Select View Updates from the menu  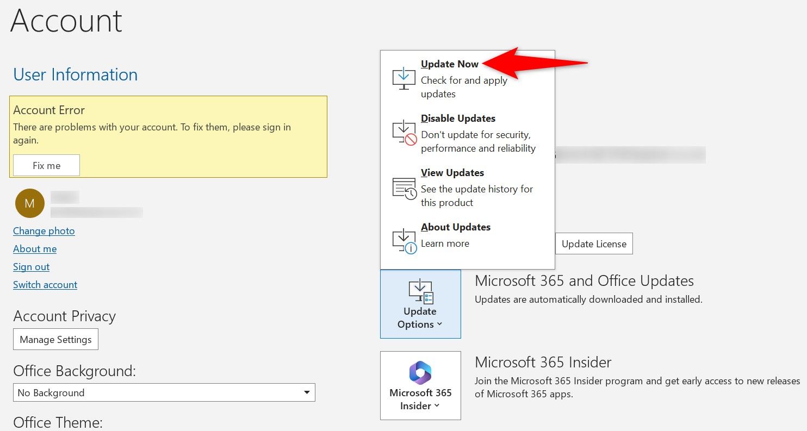tap(452, 172)
